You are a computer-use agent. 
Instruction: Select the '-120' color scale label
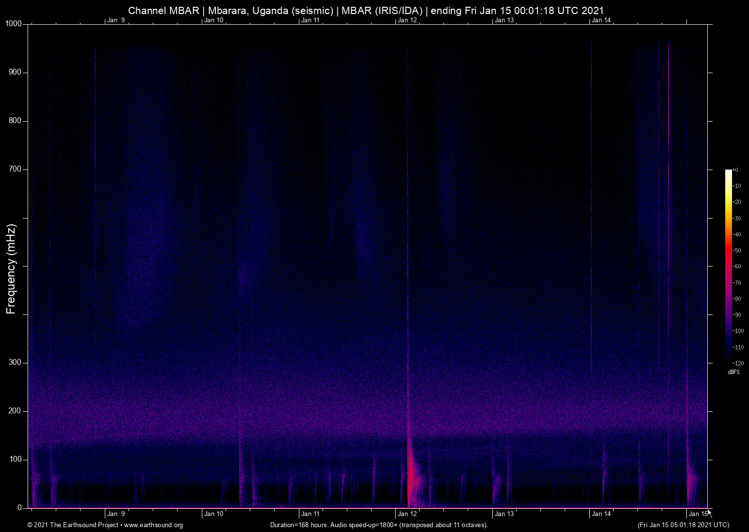coord(738,363)
